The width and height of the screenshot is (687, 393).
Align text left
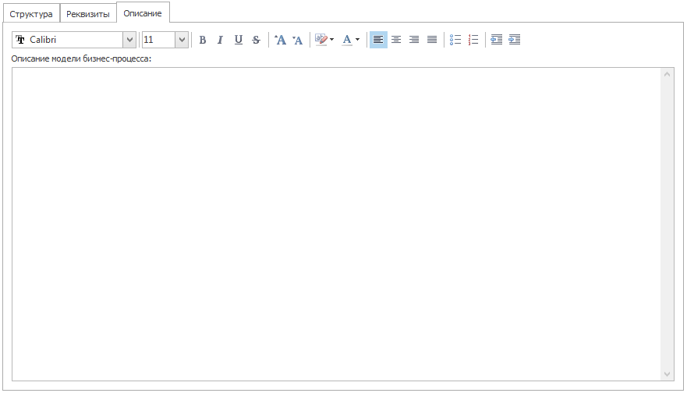click(x=378, y=40)
